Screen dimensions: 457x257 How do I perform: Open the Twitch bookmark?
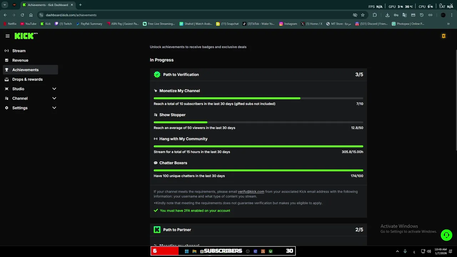63,24
